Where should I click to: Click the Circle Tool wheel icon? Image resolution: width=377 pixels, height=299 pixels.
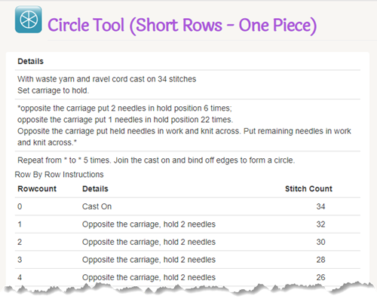(29, 20)
